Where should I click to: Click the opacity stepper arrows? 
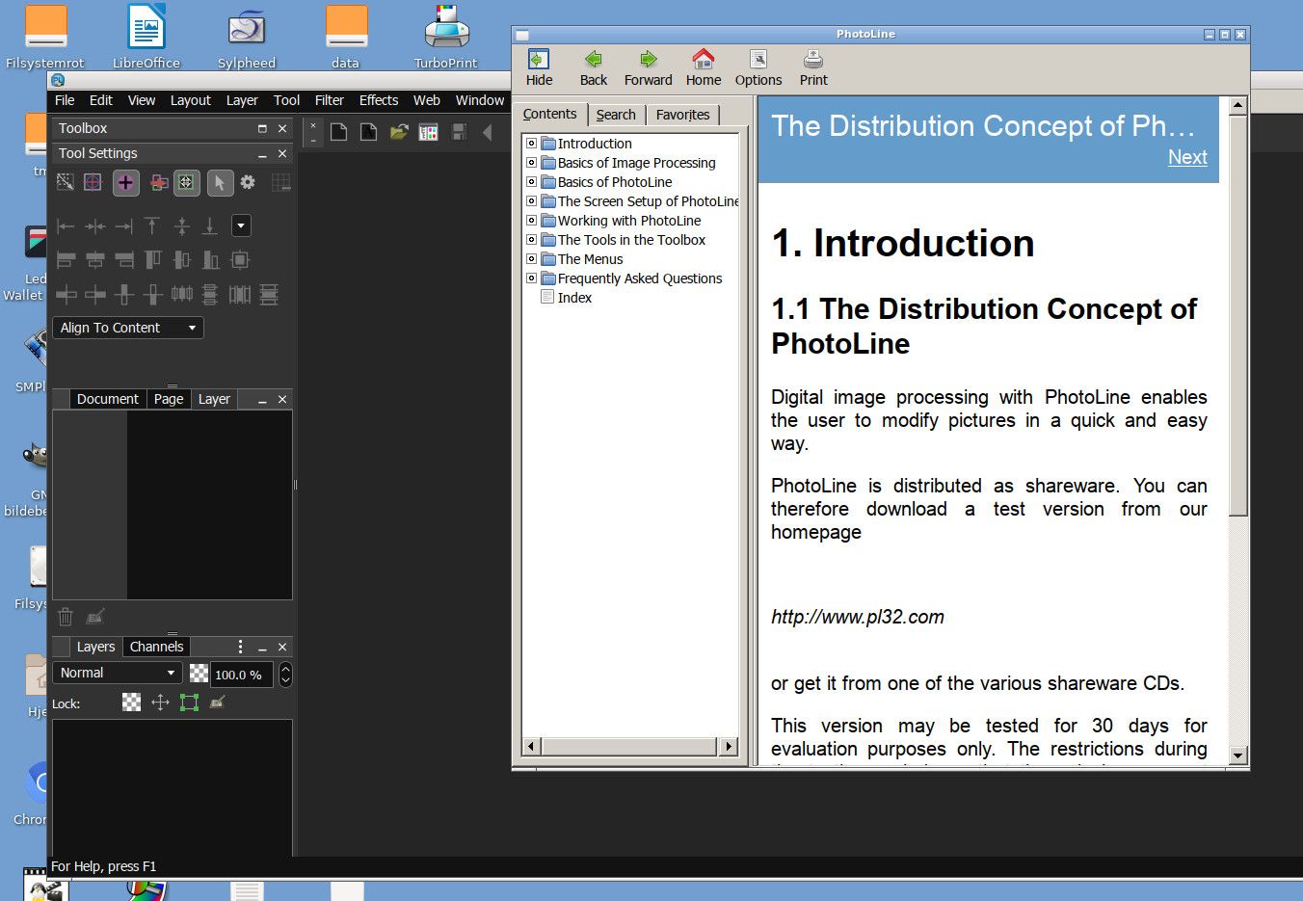[285, 675]
